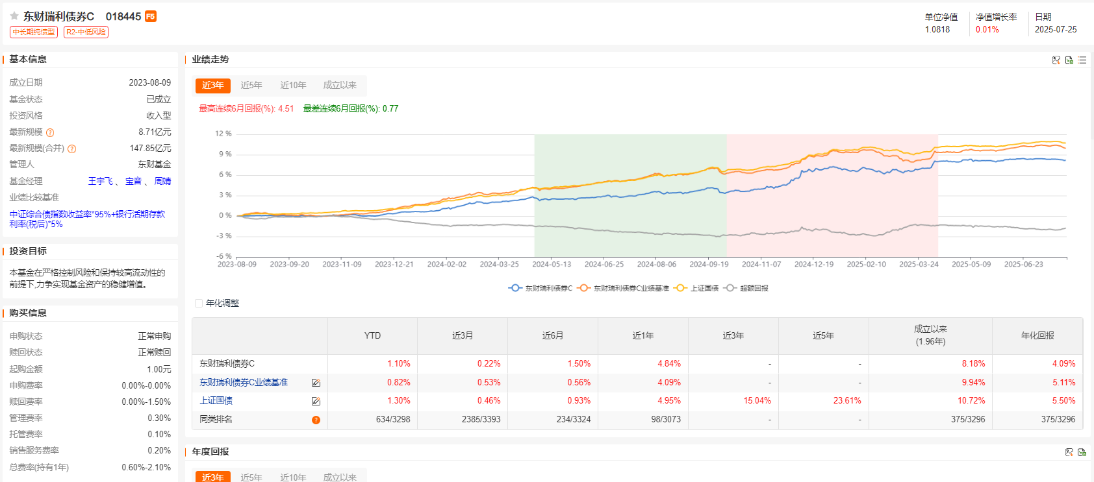Click the 近1年 column header
Screen dimensions: 1094x482
coord(643,335)
